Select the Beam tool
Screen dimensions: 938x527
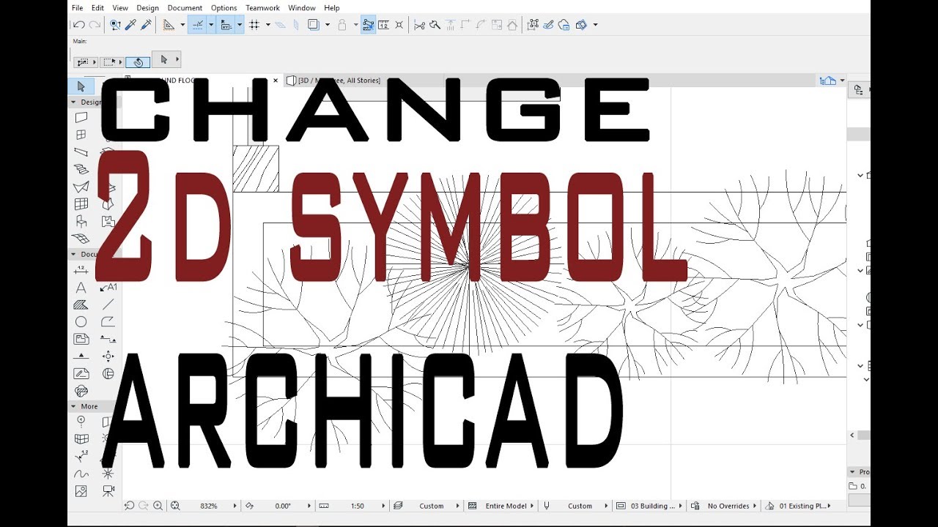click(x=81, y=152)
